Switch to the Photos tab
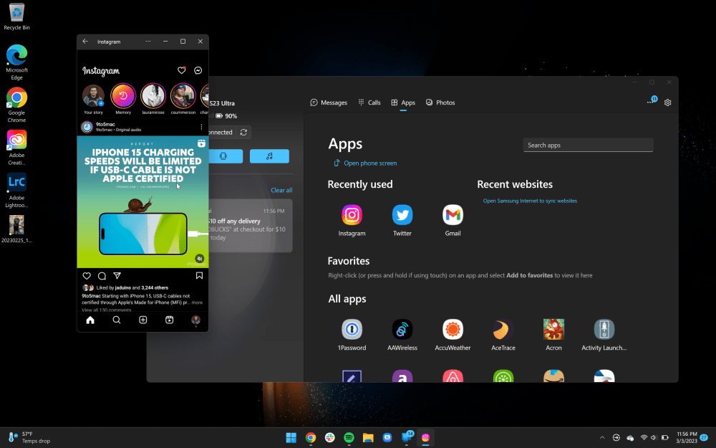 pos(440,103)
